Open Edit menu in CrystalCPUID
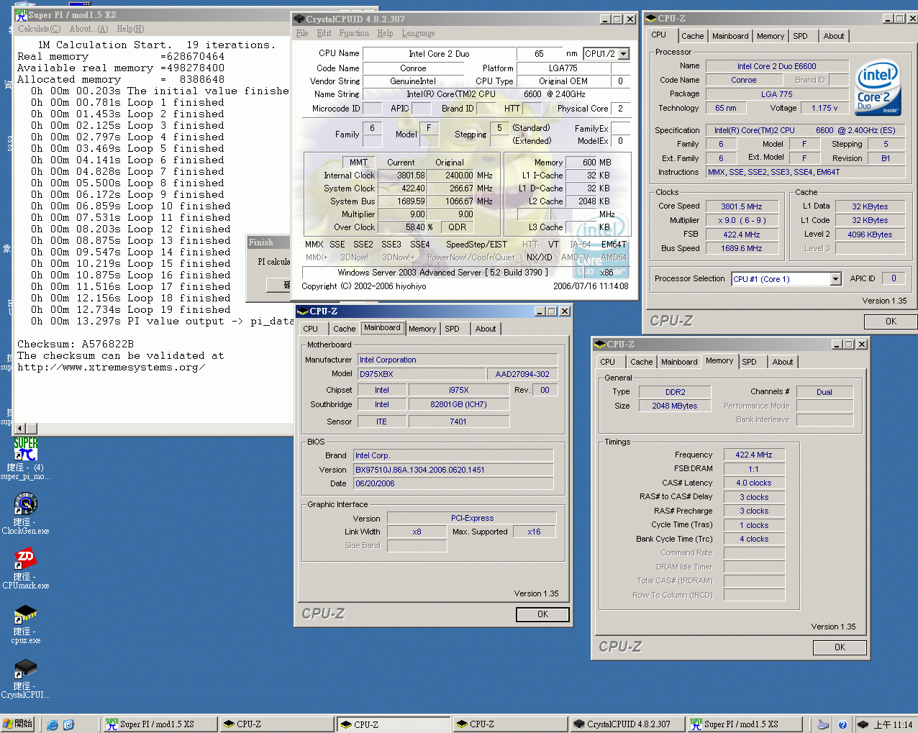This screenshot has width=918, height=733. 324,33
